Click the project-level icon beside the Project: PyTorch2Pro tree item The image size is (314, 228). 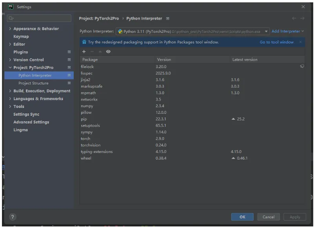tap(69, 68)
